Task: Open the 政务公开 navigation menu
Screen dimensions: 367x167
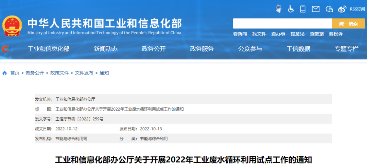Action: tap(154, 49)
